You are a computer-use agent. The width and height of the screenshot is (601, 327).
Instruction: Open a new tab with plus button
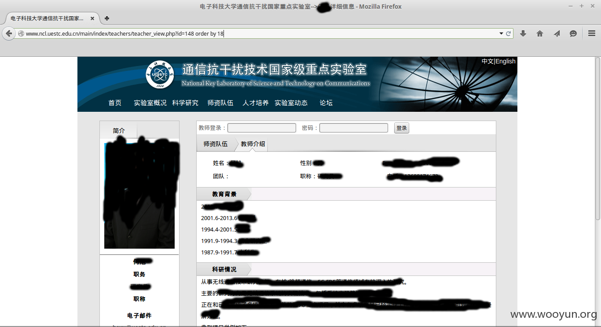point(107,18)
